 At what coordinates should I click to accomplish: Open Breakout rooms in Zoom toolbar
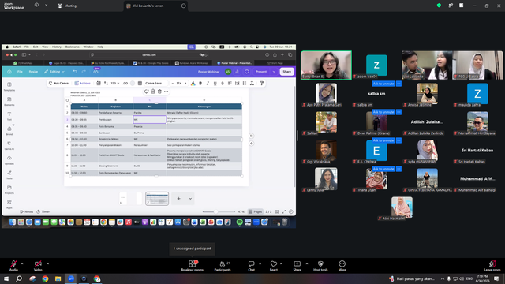(x=192, y=266)
